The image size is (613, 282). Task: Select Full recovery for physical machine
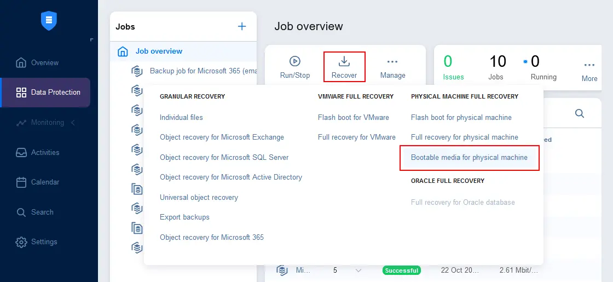[x=465, y=137]
